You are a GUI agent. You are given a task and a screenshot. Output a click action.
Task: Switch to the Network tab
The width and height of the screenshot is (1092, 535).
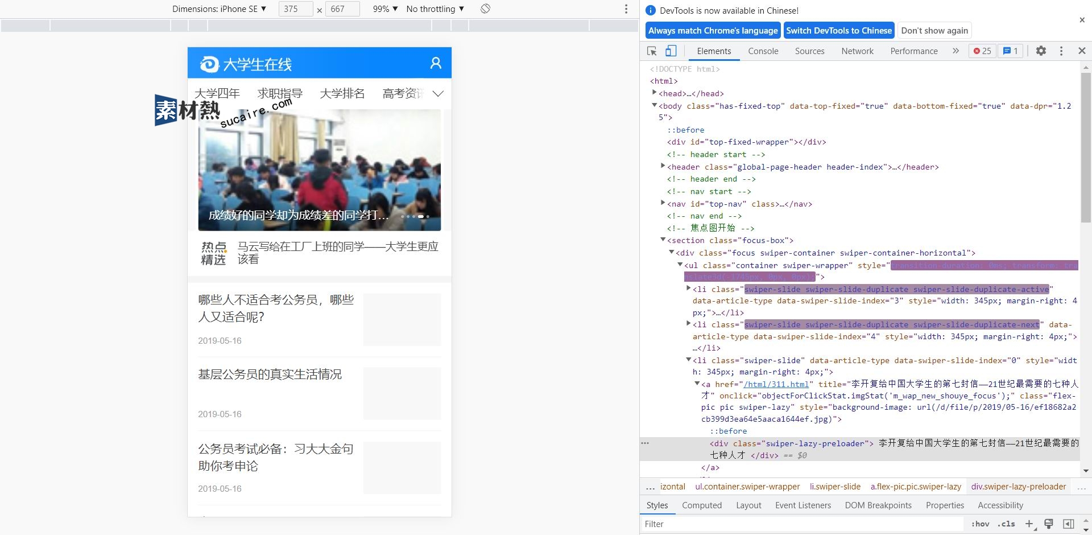click(x=857, y=51)
